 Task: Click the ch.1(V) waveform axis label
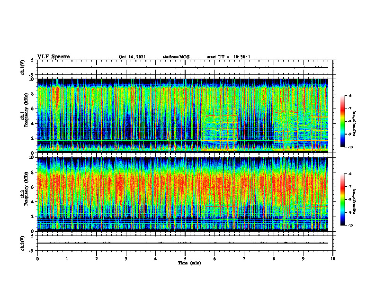(23, 67)
